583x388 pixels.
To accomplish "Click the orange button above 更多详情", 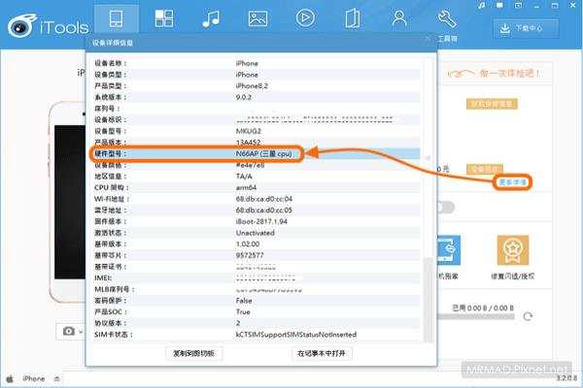I will [x=485, y=170].
